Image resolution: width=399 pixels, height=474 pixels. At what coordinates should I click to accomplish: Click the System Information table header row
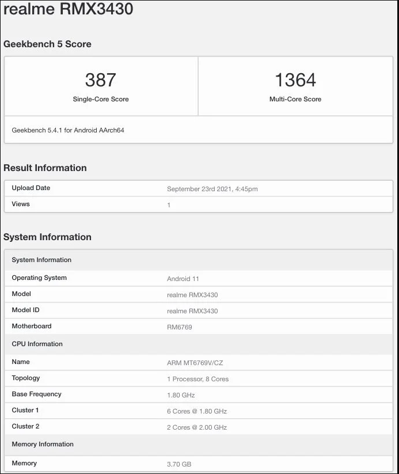[199, 260]
